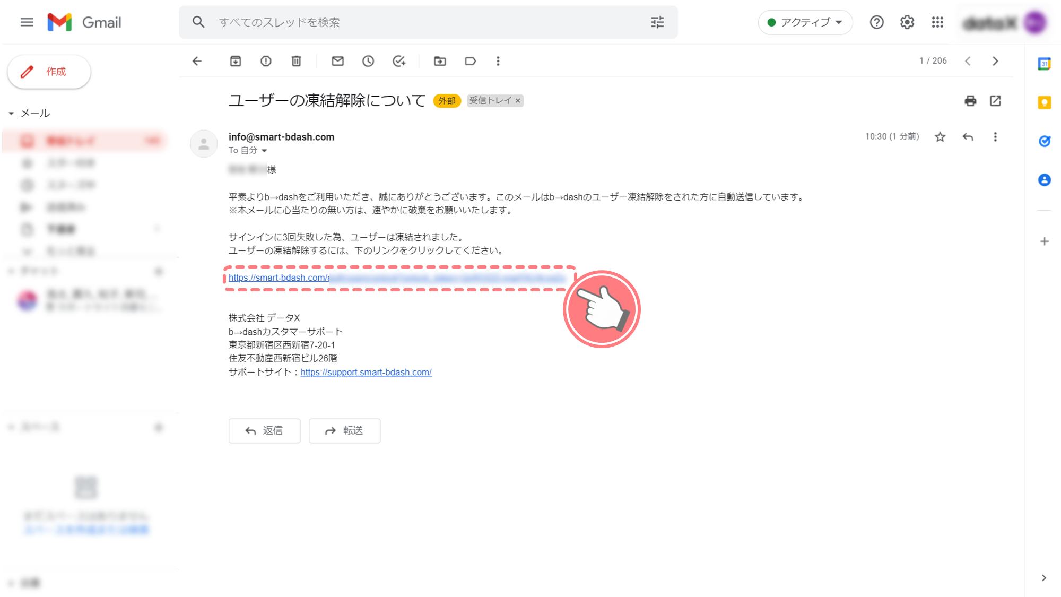Viewport: 1061px width, 597px height.
Task: Open the labels icon
Action: pos(470,61)
